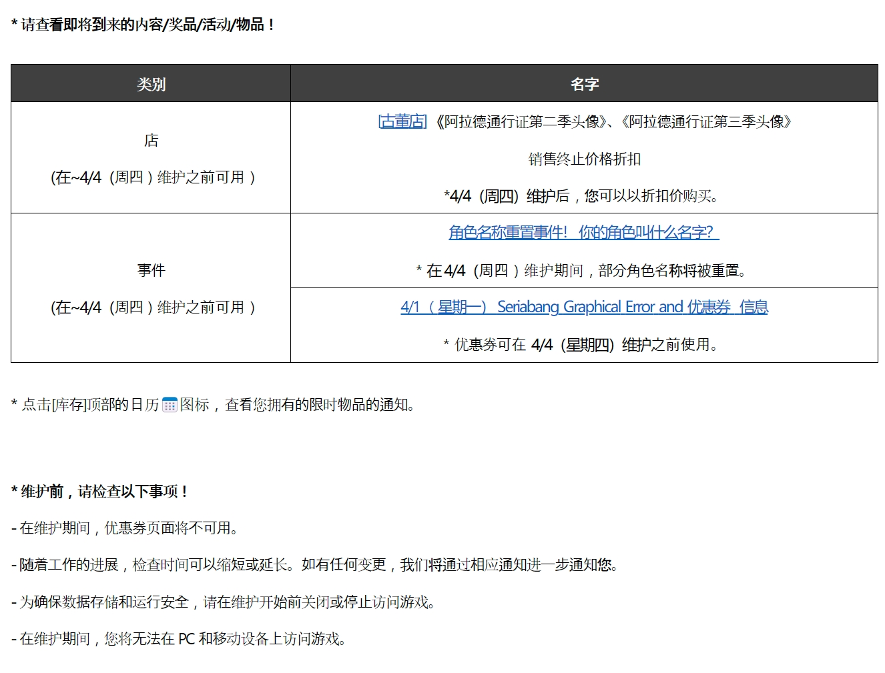The image size is (885, 673).
Task: Click the line 优惠券可在 4/4 维护之前使用
Action: [x=581, y=345]
